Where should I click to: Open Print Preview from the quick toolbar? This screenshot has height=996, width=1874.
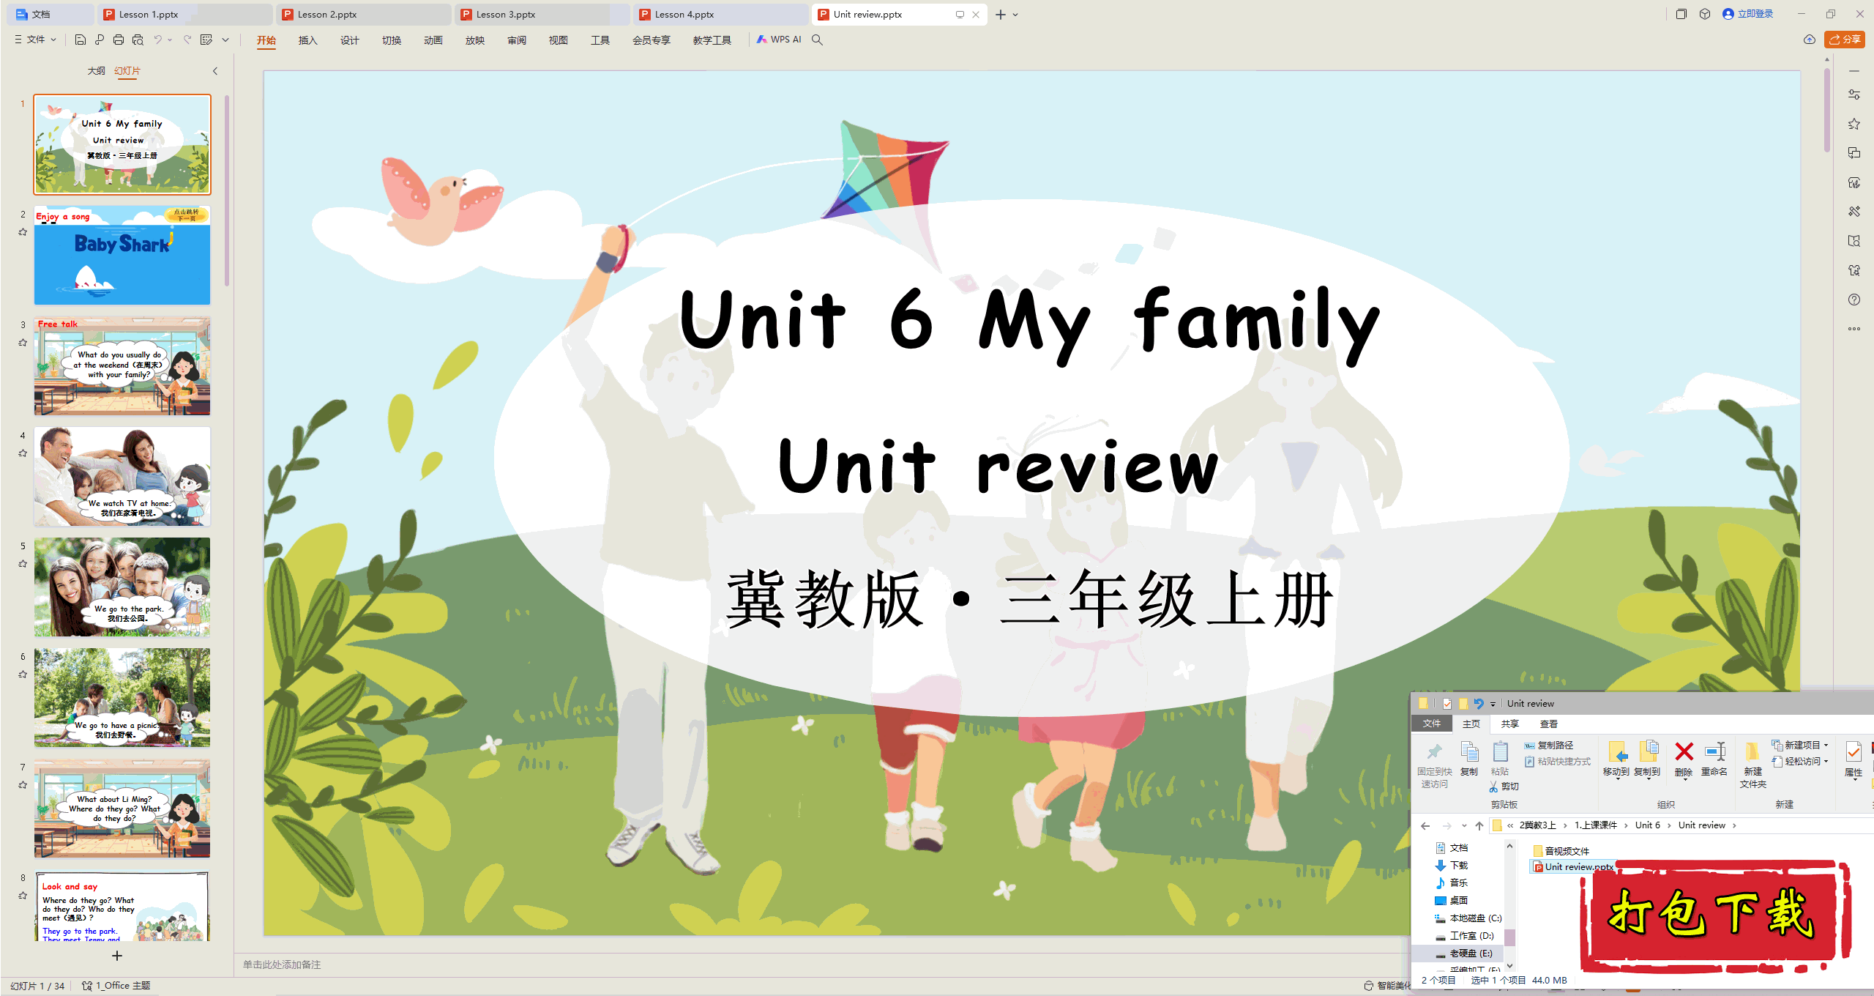[x=138, y=40]
